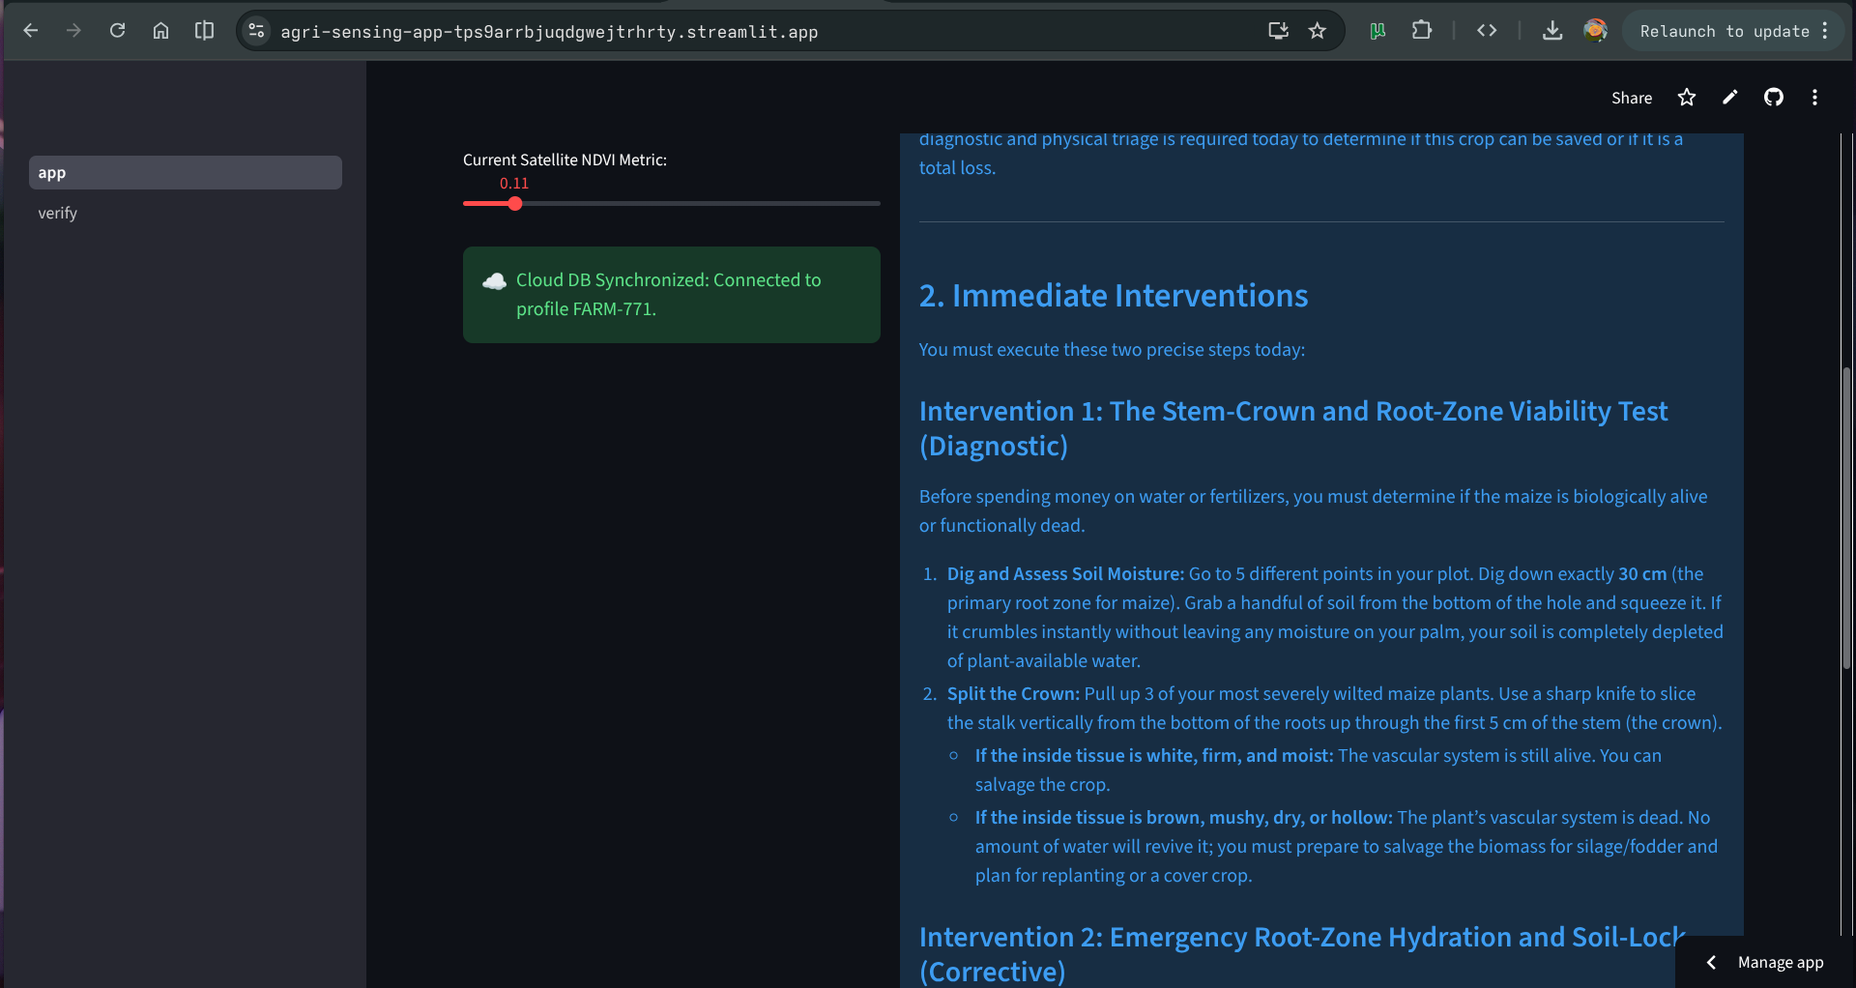1856x988 pixels.
Task: Open the developer code brackets icon
Action: tap(1487, 31)
